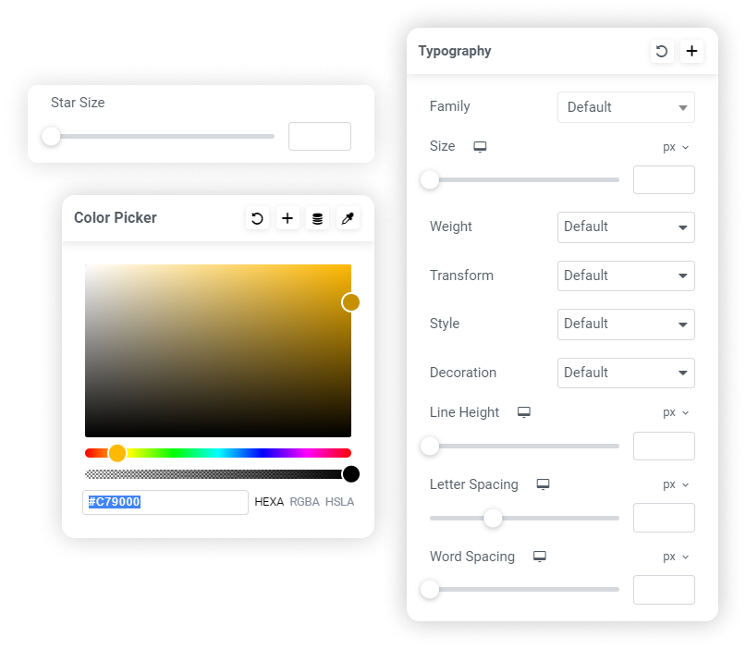Add color with Color Picker plus icon

click(x=287, y=218)
